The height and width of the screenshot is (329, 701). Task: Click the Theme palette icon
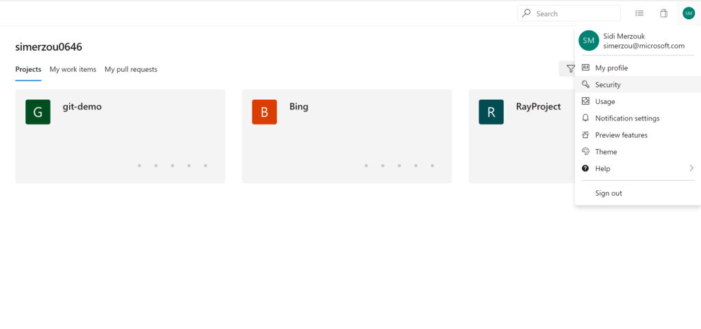[585, 152]
